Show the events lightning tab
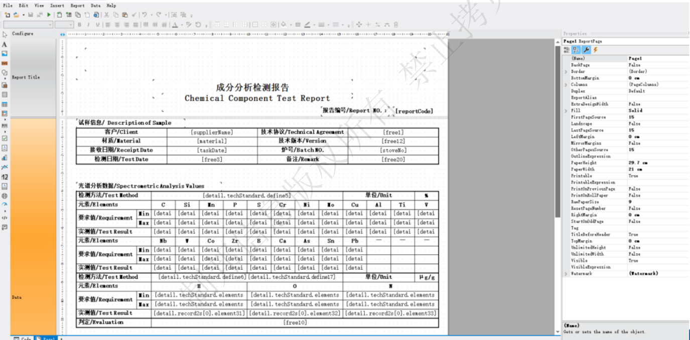 [595, 50]
